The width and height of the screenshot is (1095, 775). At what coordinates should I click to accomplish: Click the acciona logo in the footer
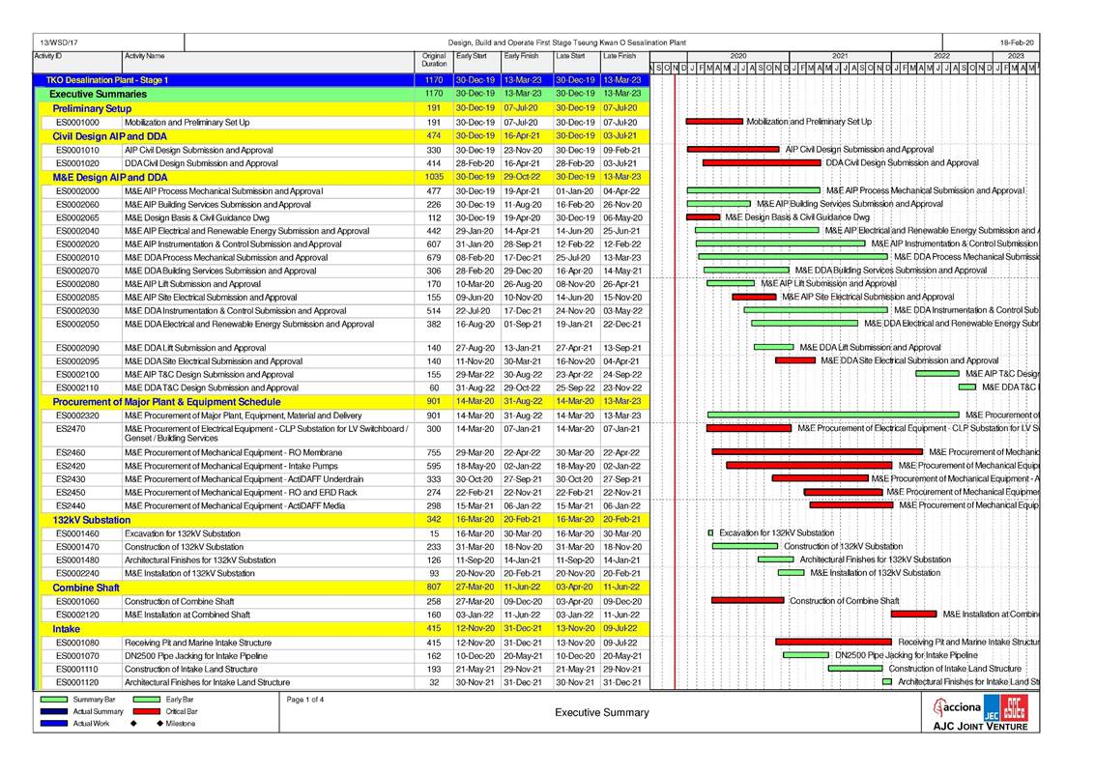coord(959,707)
